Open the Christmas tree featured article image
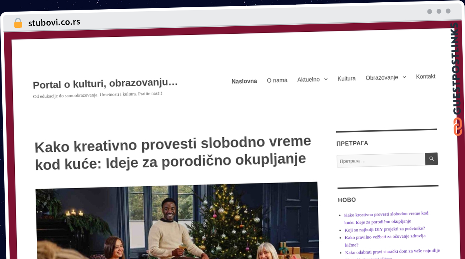This screenshot has width=465, height=259. 177,221
